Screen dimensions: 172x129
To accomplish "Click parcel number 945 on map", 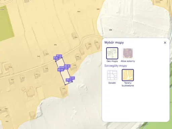I will pyautogui.click(x=39, y=56).
